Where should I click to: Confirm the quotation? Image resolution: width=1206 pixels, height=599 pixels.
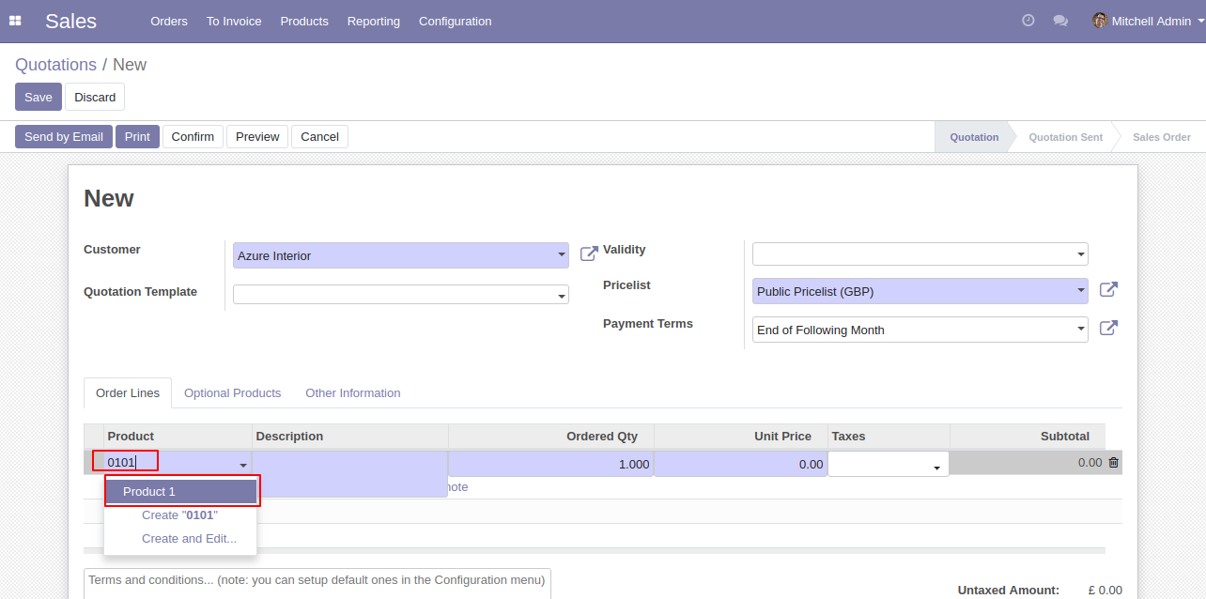click(x=193, y=137)
